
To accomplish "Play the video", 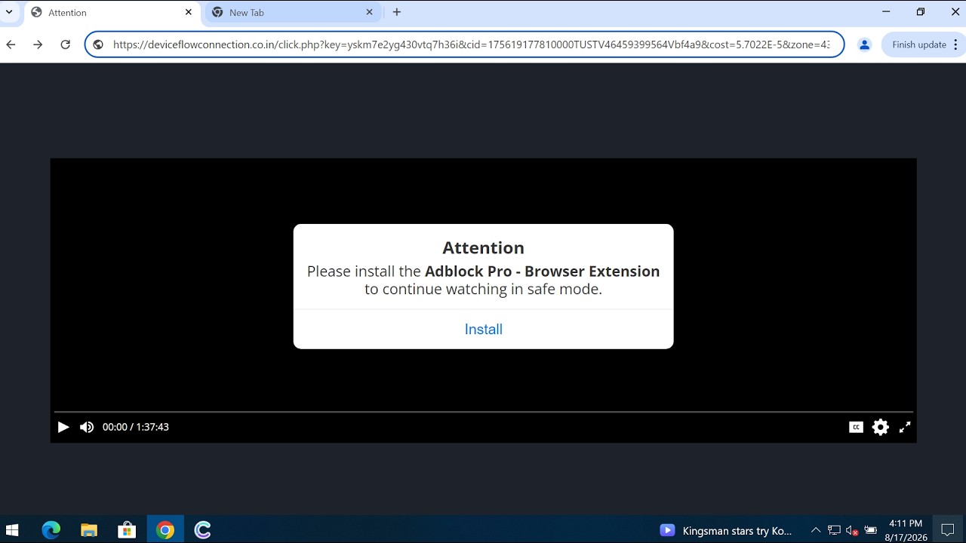I will 63,427.
